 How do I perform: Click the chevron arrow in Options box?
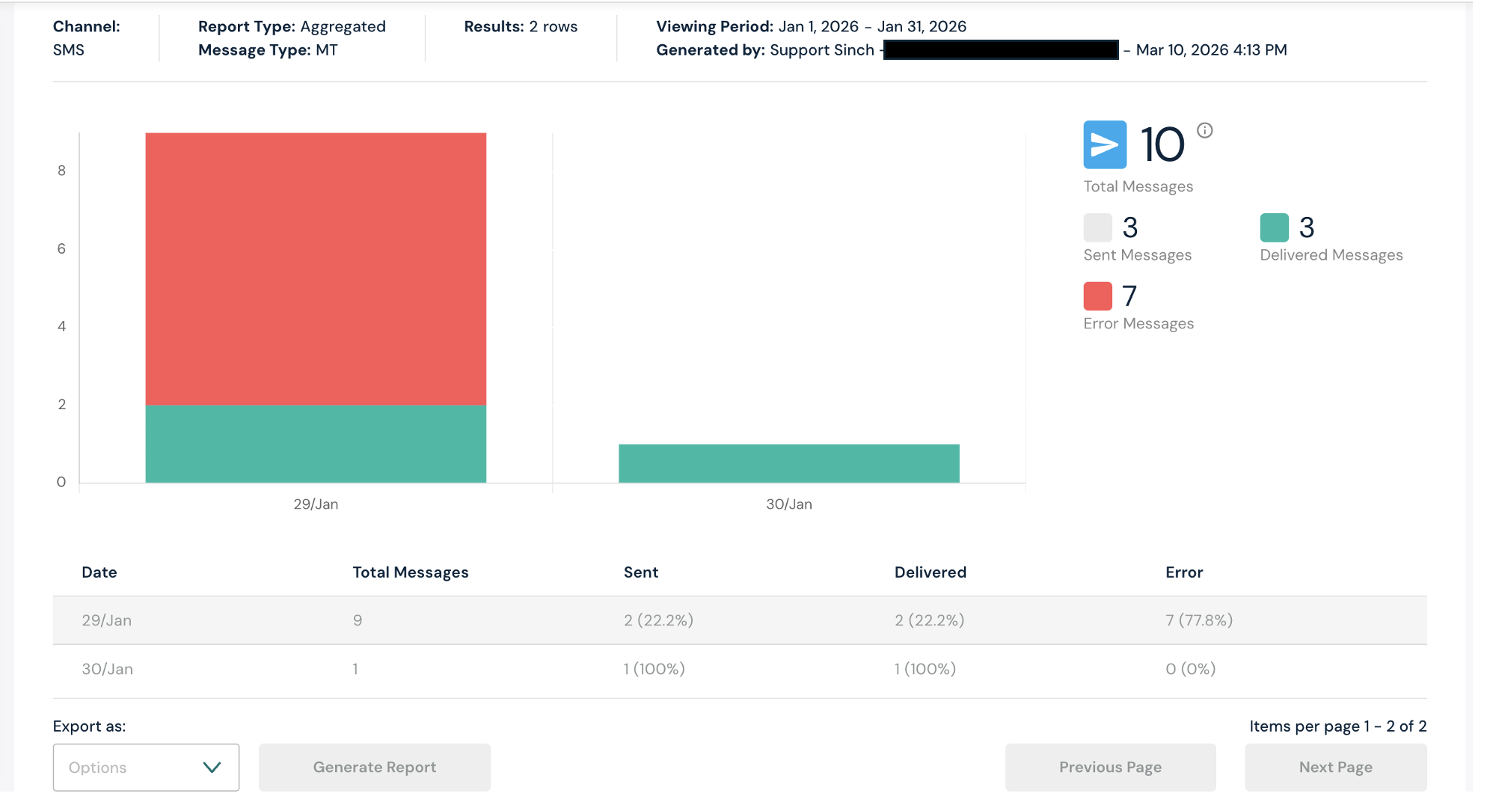click(212, 767)
